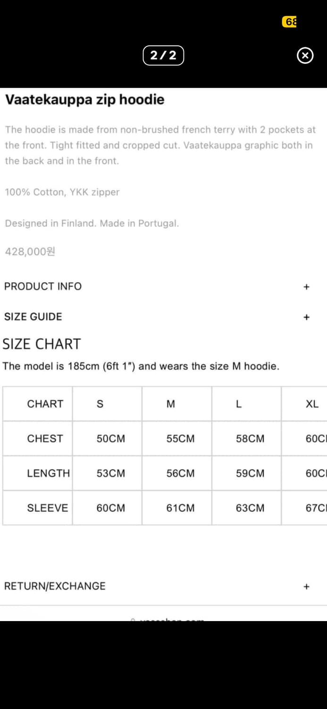Select the XL size column header
327x709 pixels.
click(312, 404)
